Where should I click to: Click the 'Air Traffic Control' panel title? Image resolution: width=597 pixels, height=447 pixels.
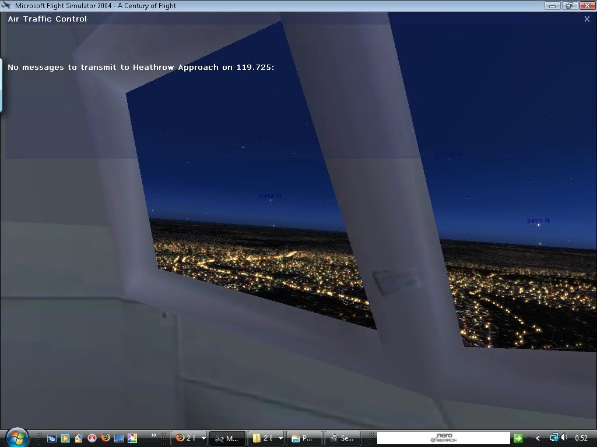point(47,19)
